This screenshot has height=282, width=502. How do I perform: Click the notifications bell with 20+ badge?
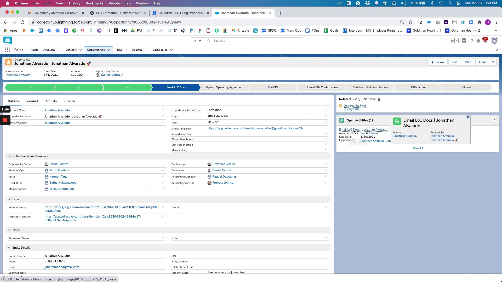485,41
